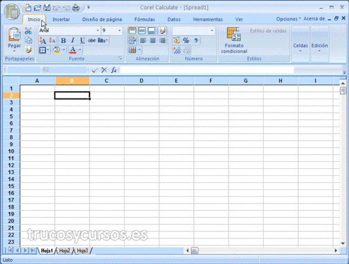Increase font size with grow-font icon
This screenshot has width=349, height=264.
point(42,40)
